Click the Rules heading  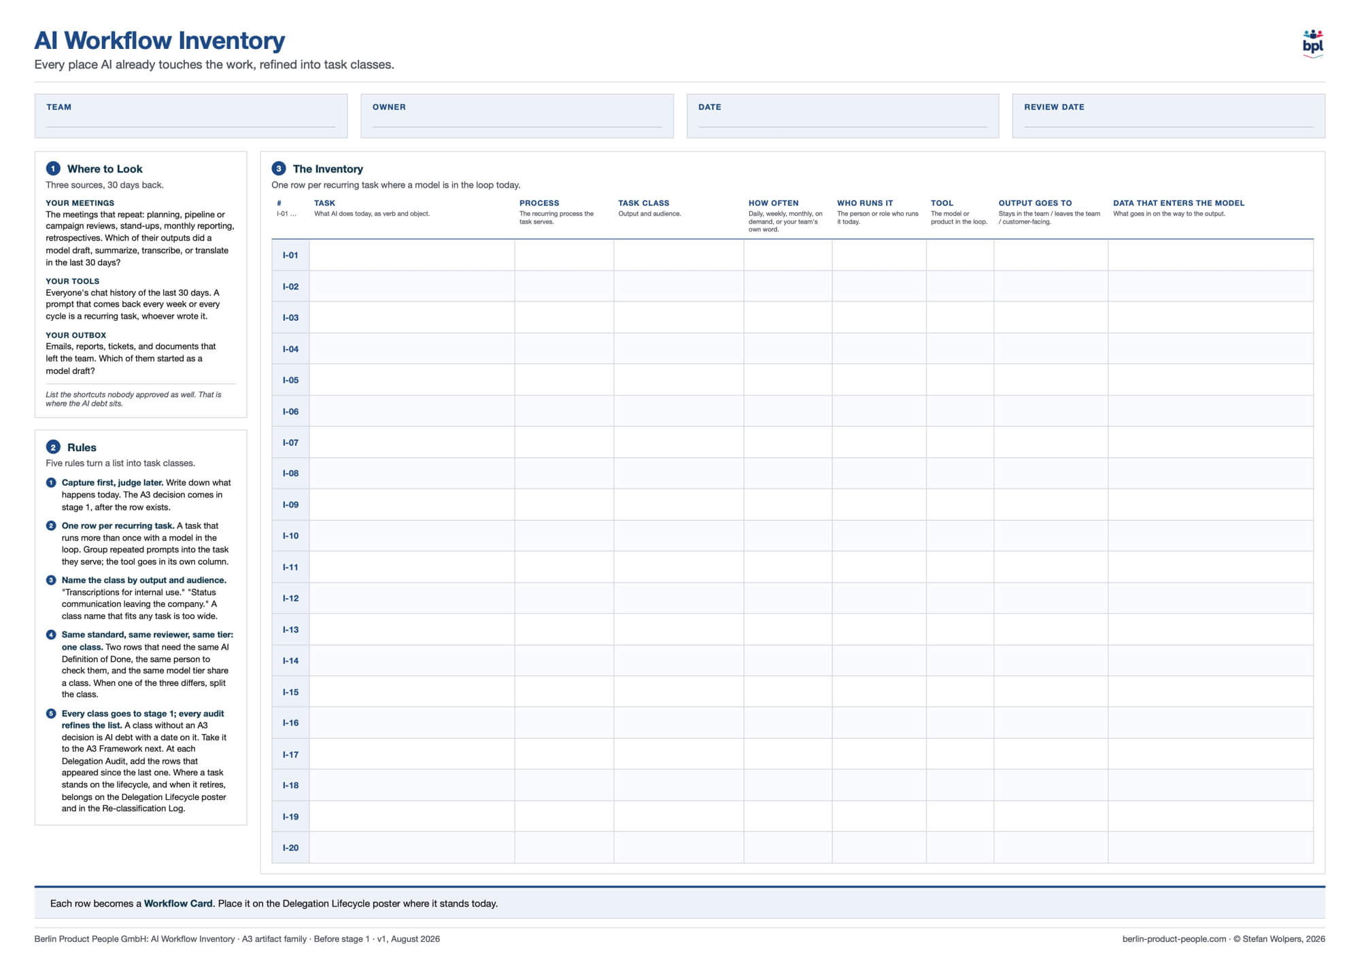point(82,447)
